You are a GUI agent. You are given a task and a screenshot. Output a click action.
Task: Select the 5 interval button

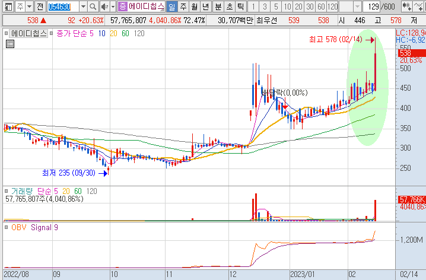click(x=276, y=7)
